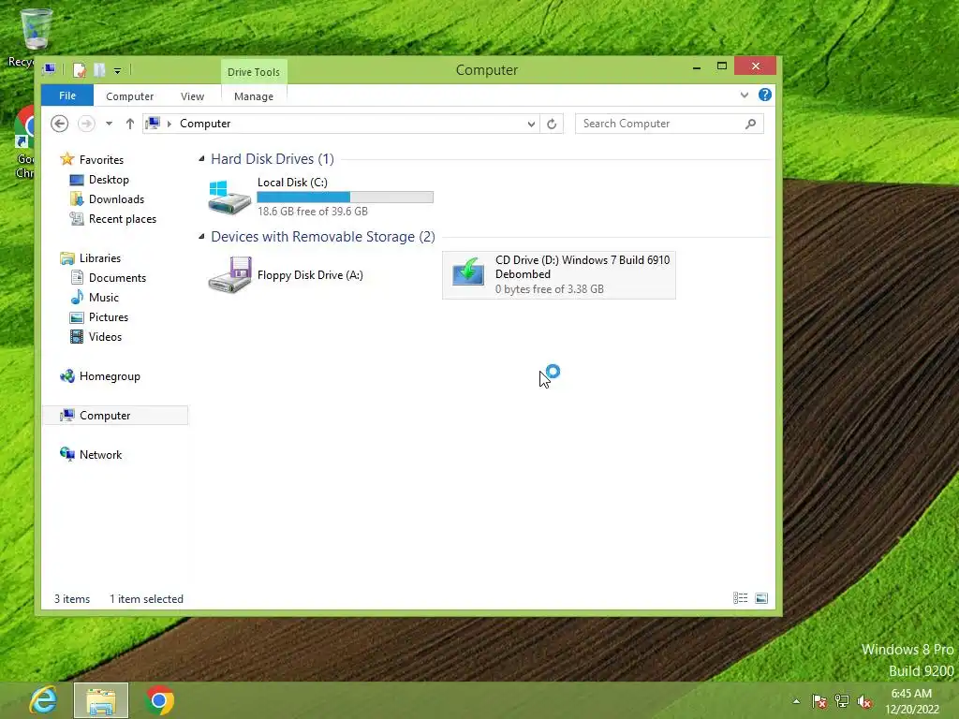Click the Hard Disk Drives (1) header
This screenshot has height=719, width=959.
(273, 159)
